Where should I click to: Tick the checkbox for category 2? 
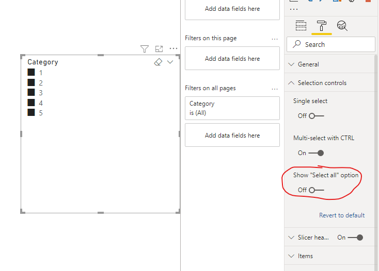[31, 82]
